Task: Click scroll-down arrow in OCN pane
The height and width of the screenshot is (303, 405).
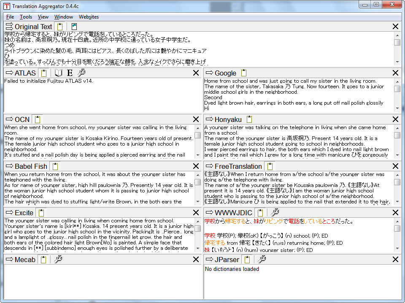Action: click(198, 155)
